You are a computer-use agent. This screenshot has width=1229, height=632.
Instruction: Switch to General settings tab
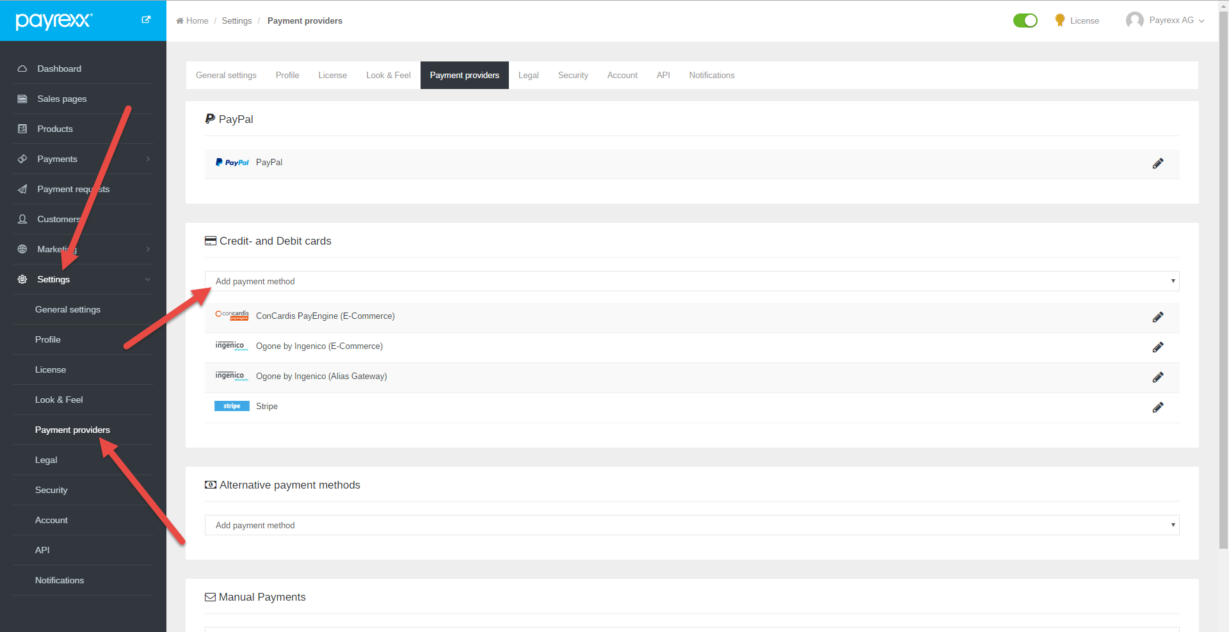(226, 75)
